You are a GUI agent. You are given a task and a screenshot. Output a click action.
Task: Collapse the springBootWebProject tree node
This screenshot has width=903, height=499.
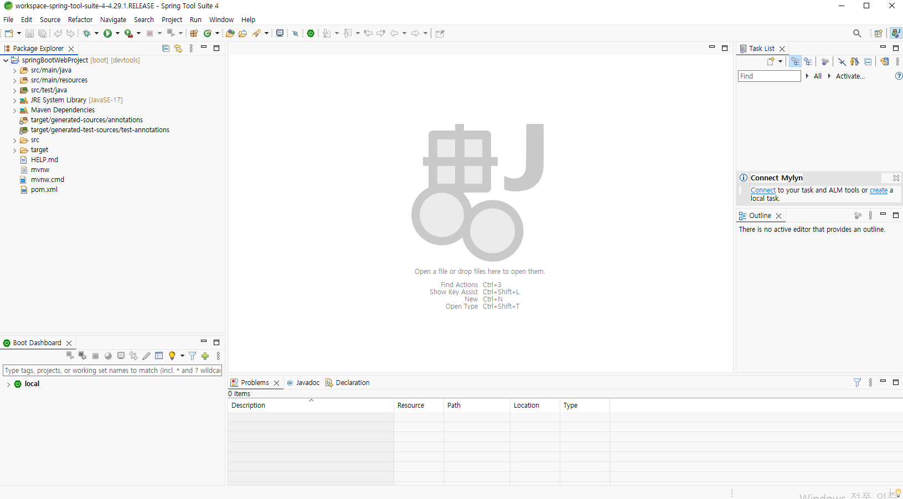tap(6, 60)
